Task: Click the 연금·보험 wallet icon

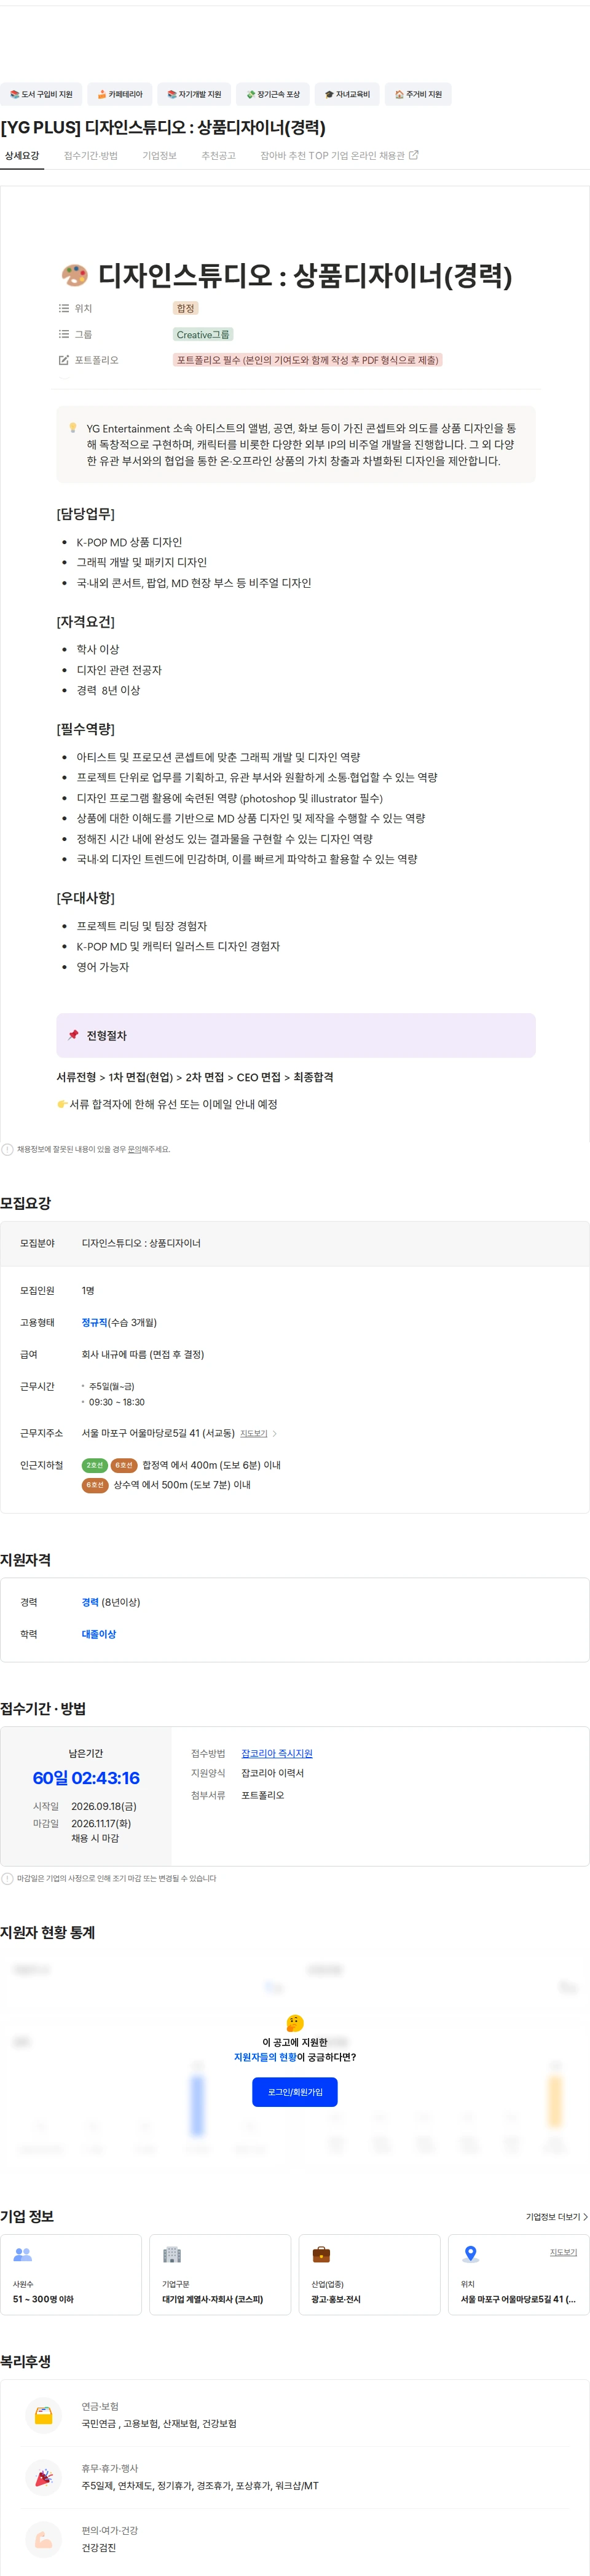Action: (44, 2415)
